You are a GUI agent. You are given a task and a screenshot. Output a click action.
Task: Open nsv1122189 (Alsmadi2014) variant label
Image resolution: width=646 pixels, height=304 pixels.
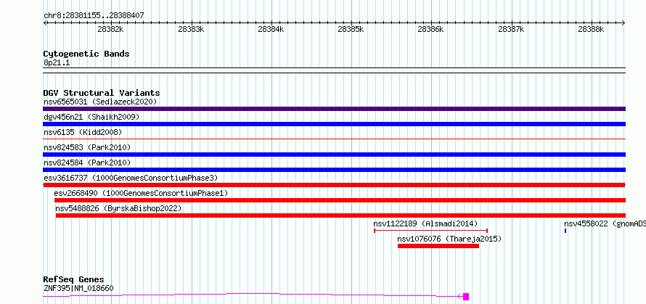point(425,223)
